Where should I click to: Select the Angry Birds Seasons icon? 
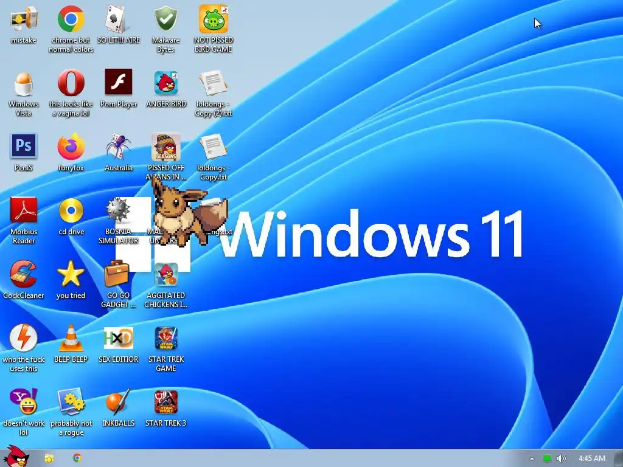click(x=166, y=147)
